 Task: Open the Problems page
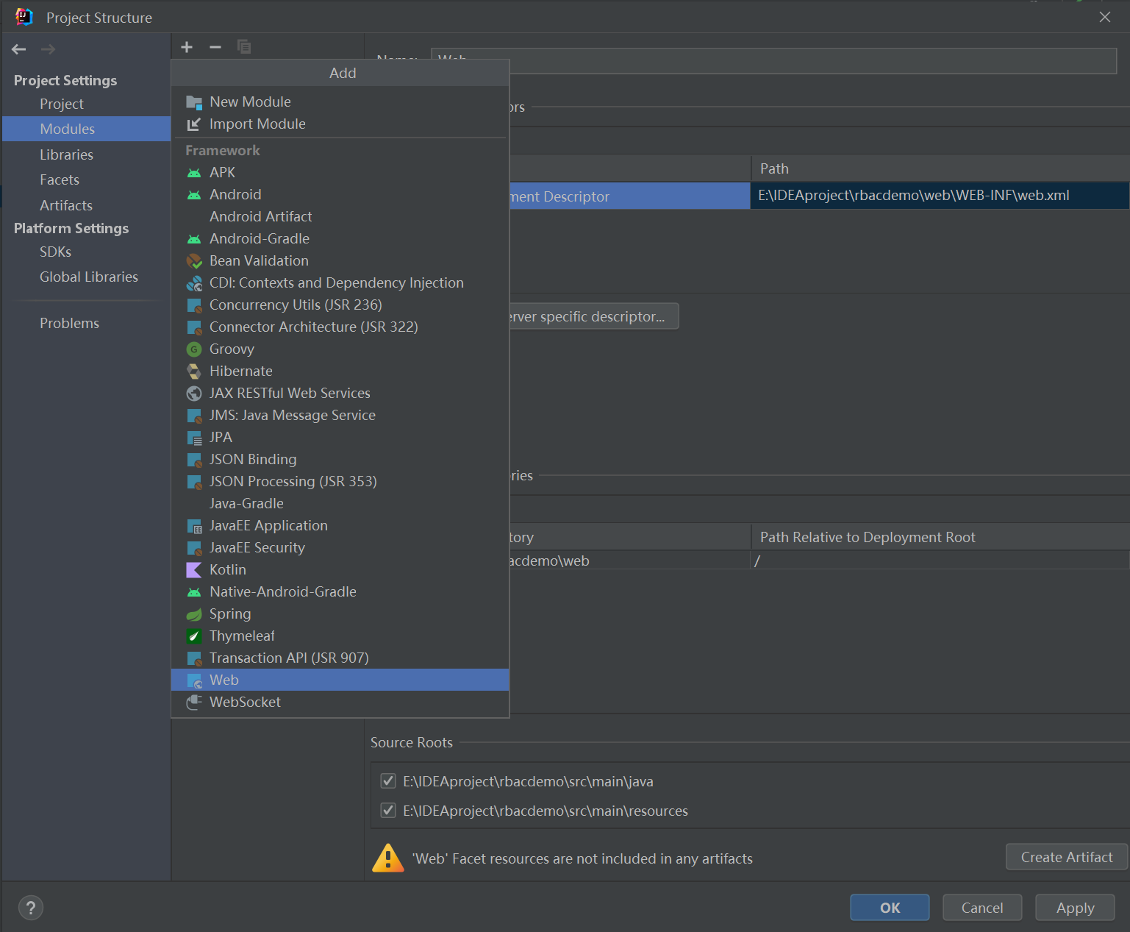pyautogui.click(x=86, y=324)
